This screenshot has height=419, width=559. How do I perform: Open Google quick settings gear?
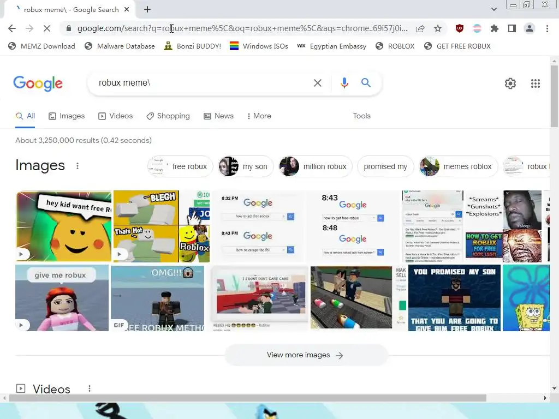click(x=510, y=83)
